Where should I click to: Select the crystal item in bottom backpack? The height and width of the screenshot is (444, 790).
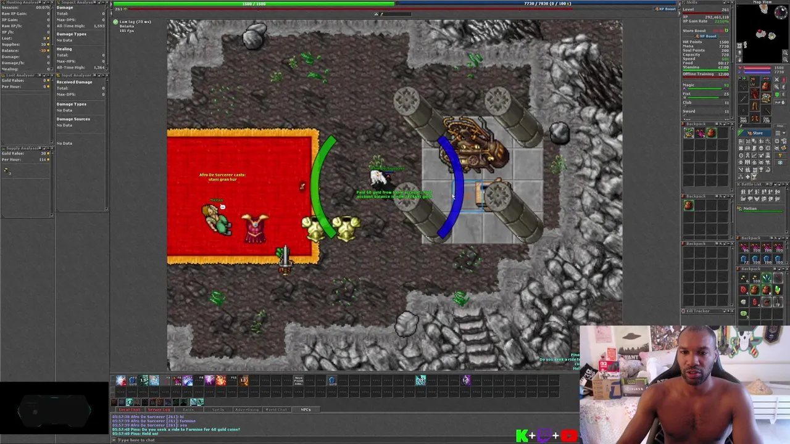(767, 278)
